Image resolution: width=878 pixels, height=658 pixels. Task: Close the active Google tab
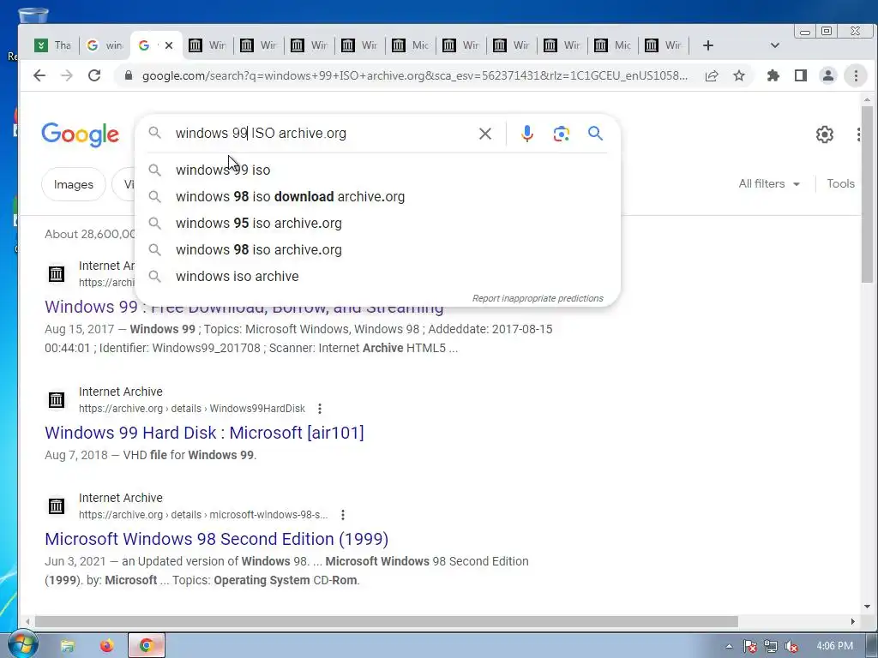point(169,45)
